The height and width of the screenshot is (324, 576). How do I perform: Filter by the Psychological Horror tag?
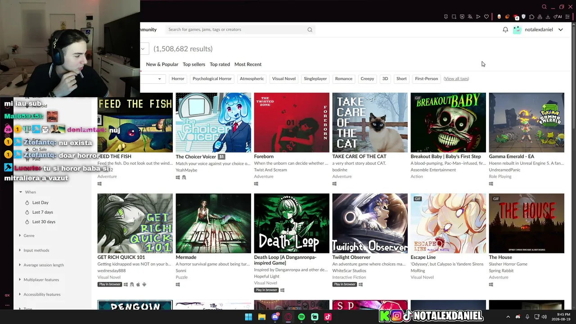[212, 79]
